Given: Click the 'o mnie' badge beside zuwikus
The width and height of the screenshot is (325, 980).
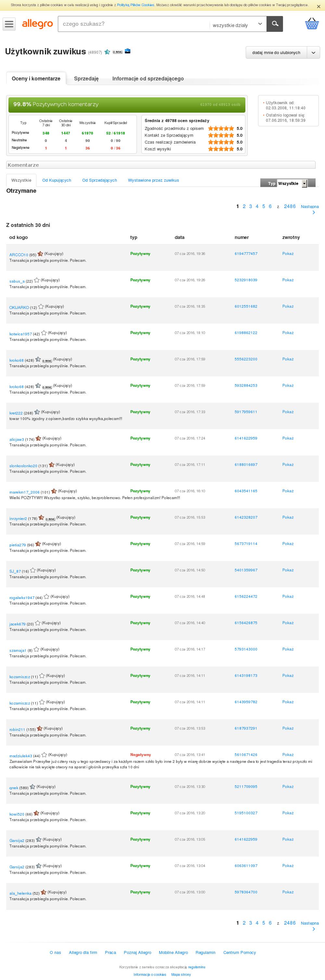Looking at the screenshot, I should click(118, 52).
